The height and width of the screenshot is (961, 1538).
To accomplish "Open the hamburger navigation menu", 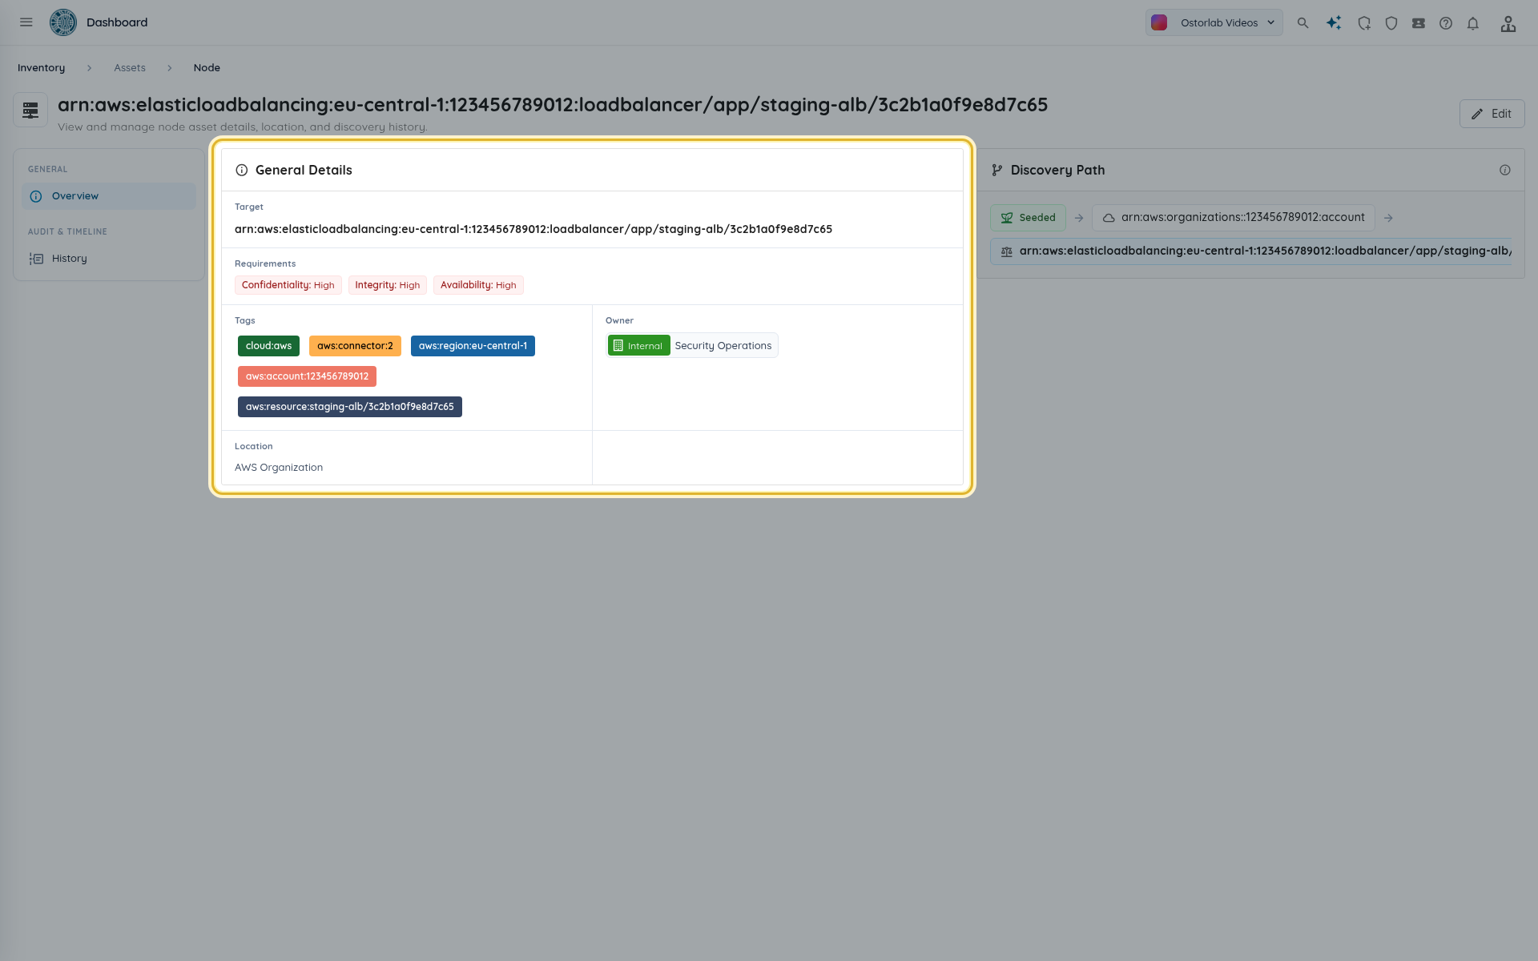I will point(26,22).
